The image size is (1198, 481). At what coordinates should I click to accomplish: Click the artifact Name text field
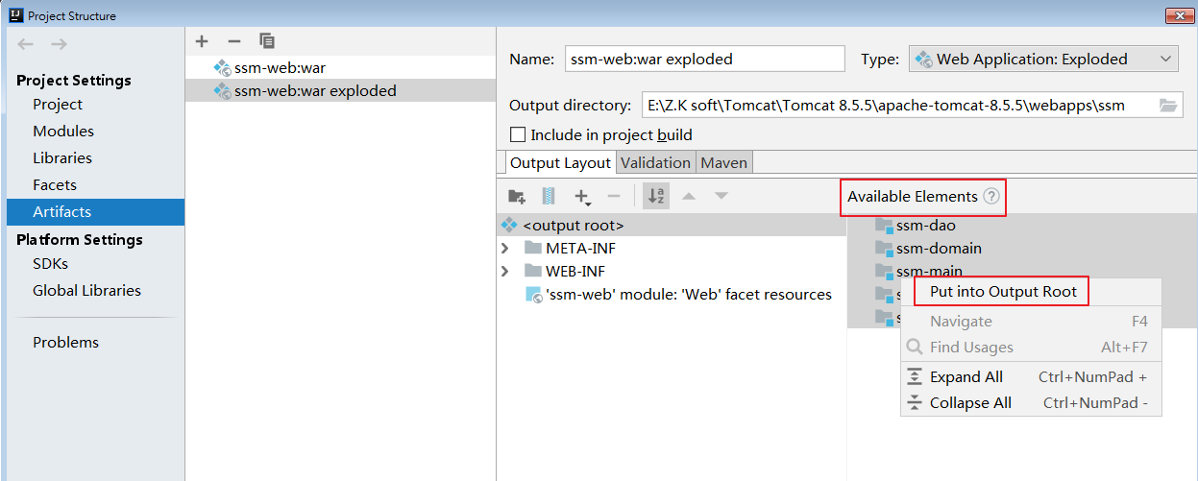704,60
